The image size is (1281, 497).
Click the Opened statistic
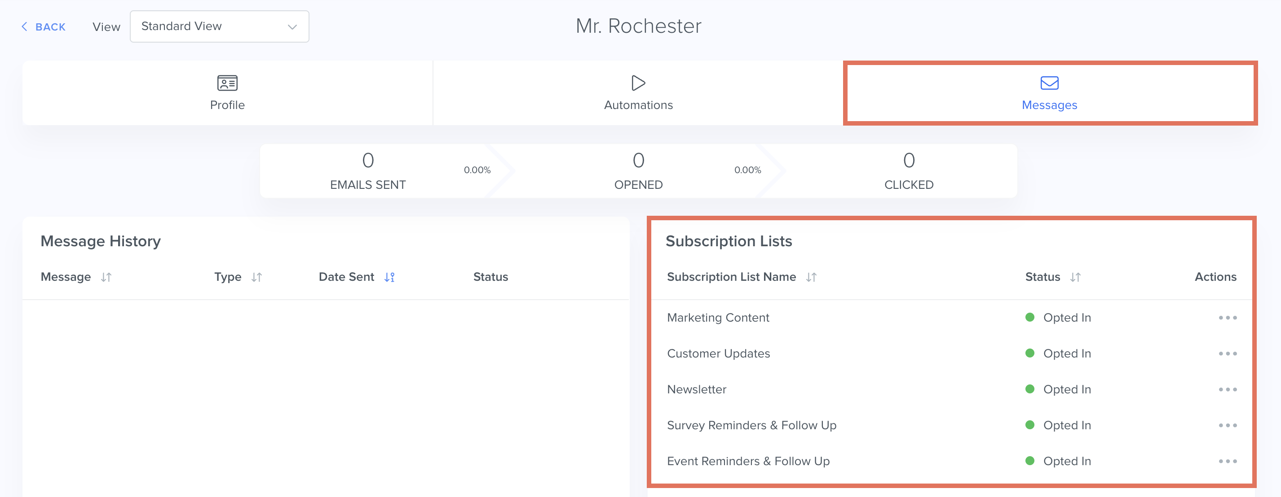coord(638,170)
